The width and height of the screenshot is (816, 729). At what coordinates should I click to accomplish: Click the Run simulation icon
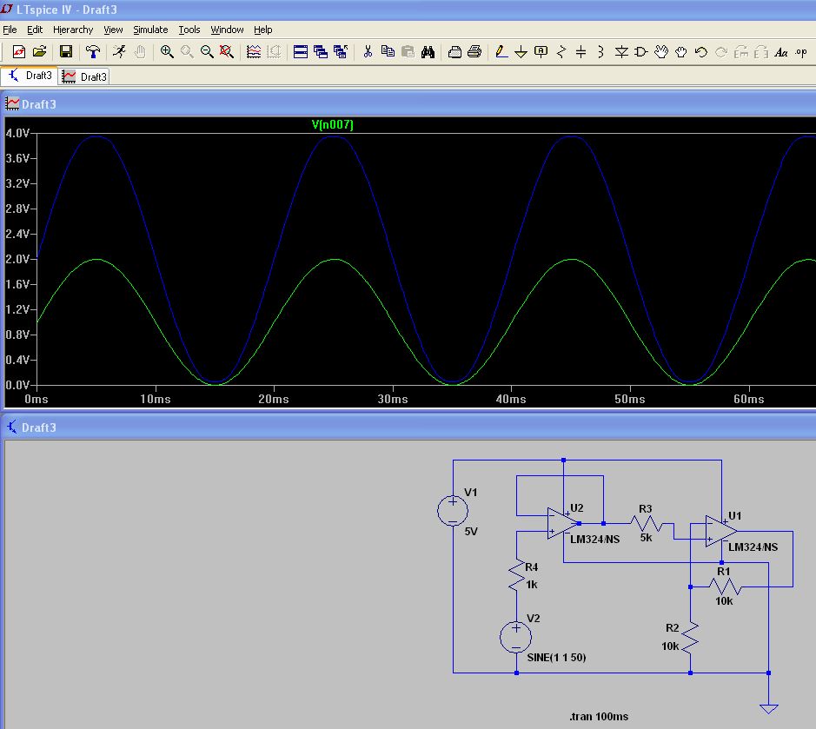[x=119, y=52]
